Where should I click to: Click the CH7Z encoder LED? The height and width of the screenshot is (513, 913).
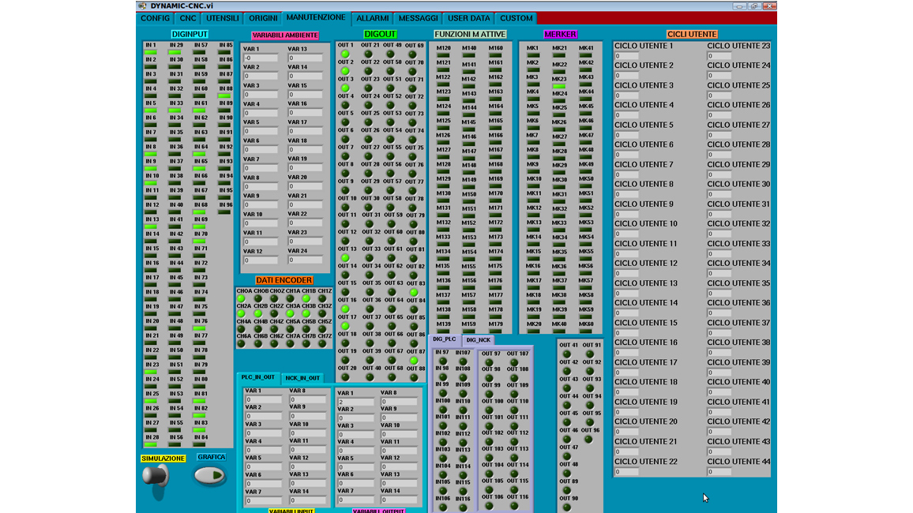(322, 344)
